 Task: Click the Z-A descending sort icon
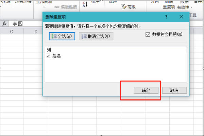tap(85, 4)
